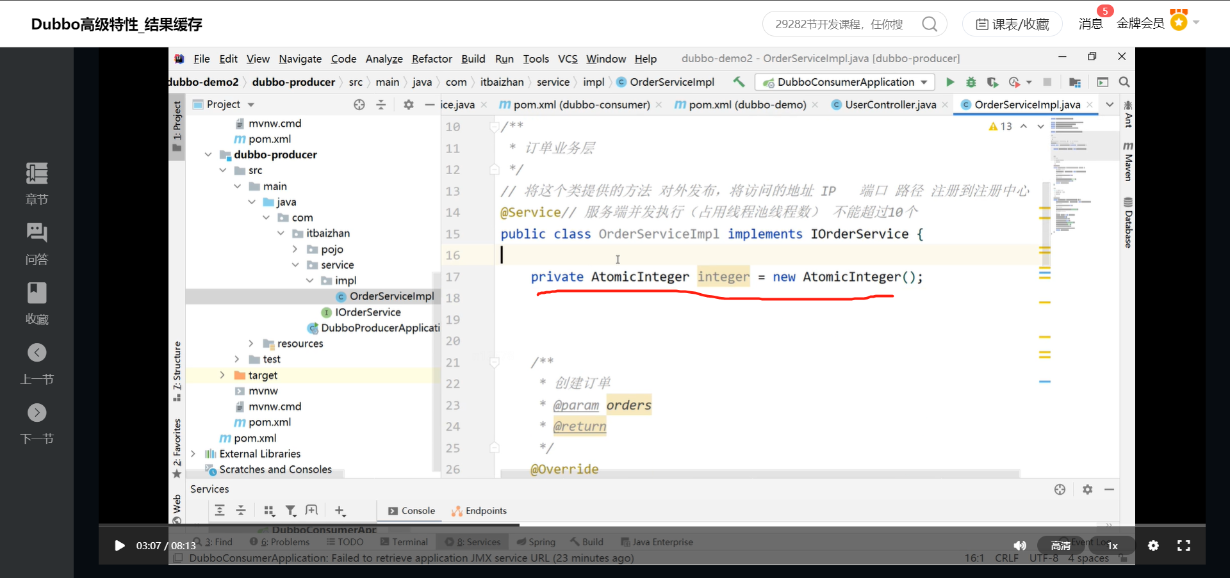
Task: Expand the target folder node
Action: pyautogui.click(x=222, y=375)
